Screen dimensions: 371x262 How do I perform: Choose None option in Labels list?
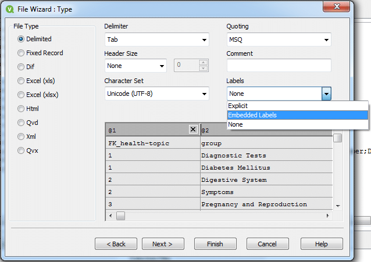pyautogui.click(x=297, y=124)
